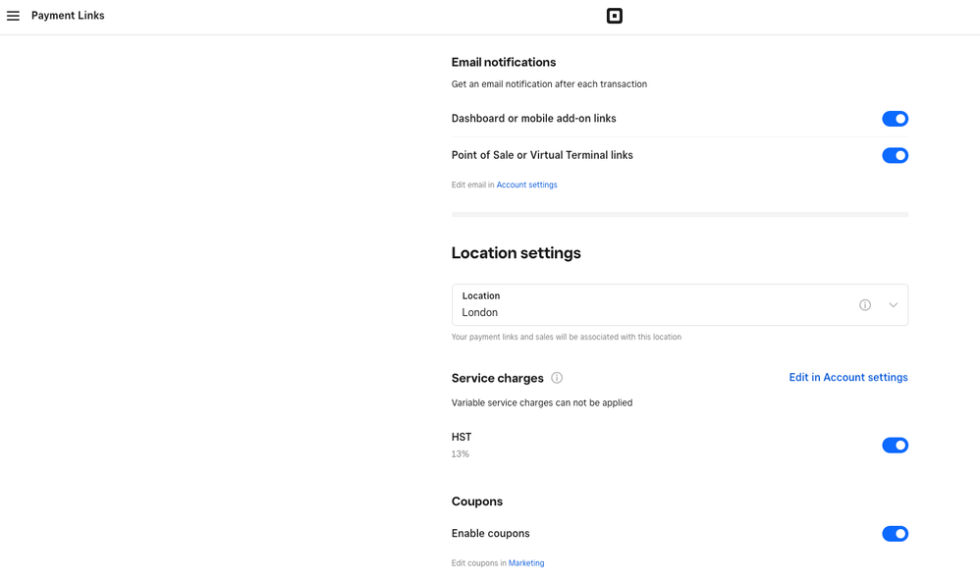Click the info icon beside Service charges

557,378
